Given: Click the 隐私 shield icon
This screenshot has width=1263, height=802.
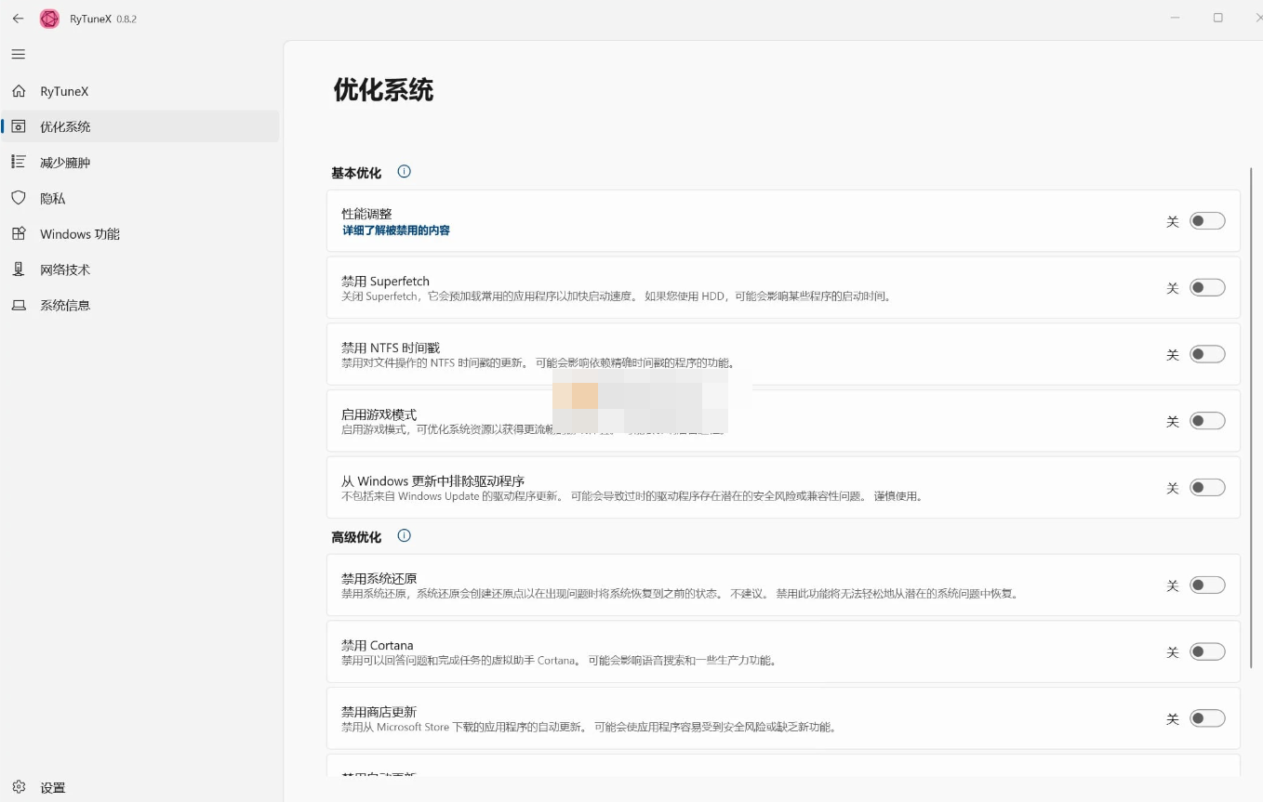Looking at the screenshot, I should [17, 198].
